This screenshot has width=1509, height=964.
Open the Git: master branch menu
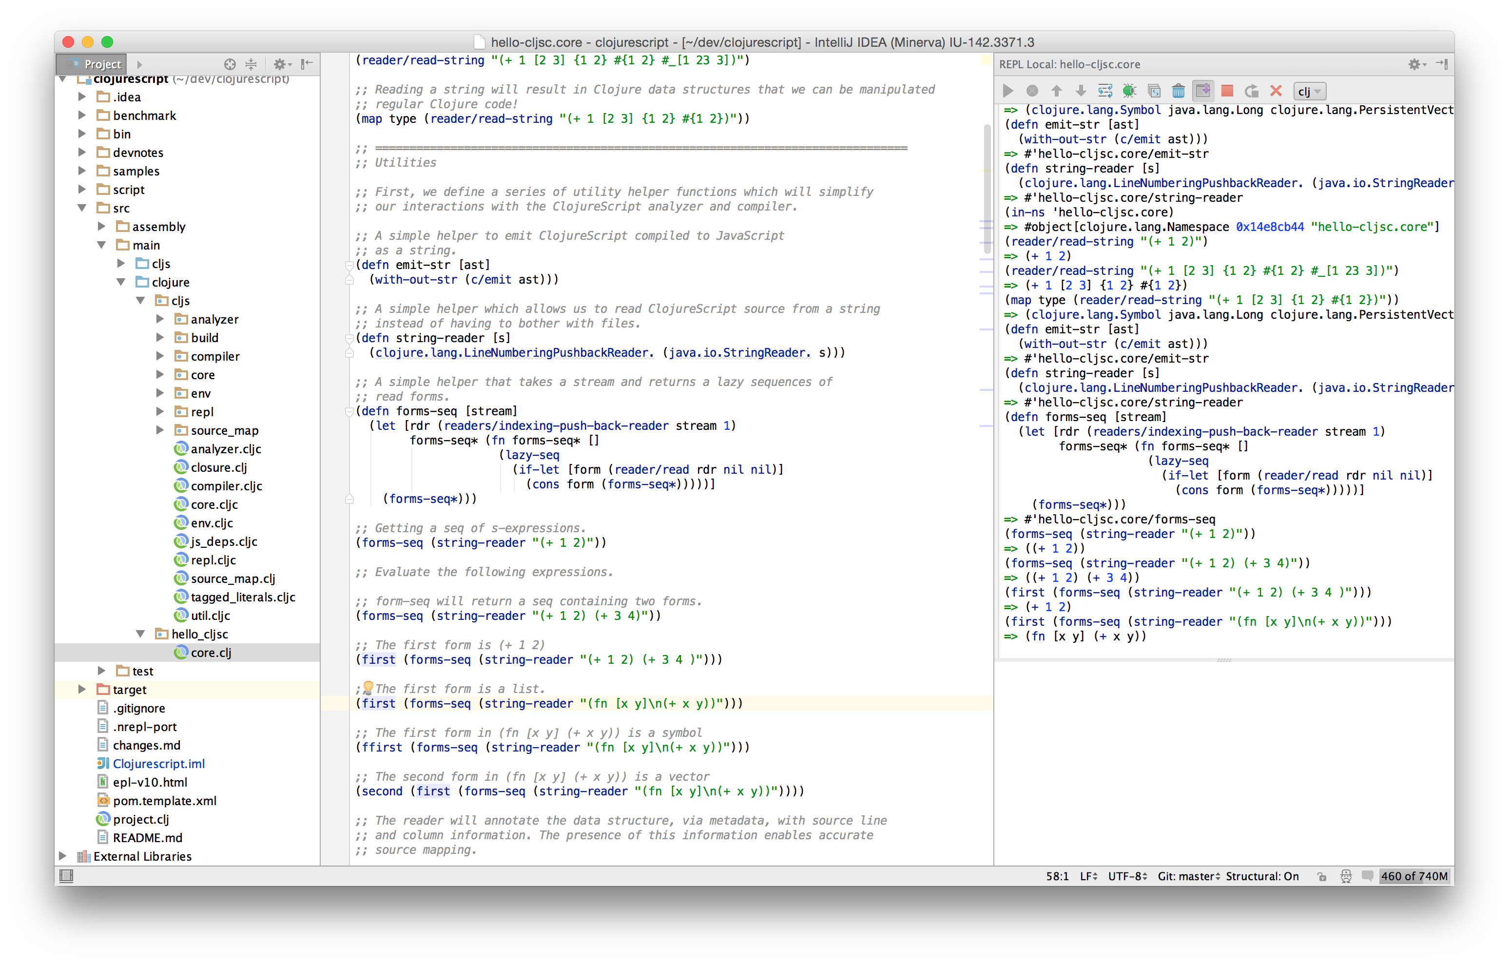1188,876
